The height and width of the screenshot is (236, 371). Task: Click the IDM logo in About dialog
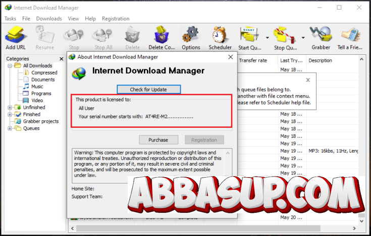click(79, 73)
